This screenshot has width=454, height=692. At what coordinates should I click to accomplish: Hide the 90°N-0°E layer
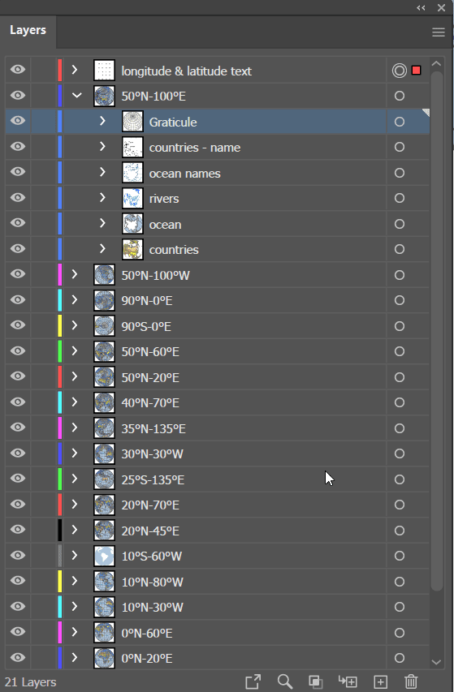[18, 299]
